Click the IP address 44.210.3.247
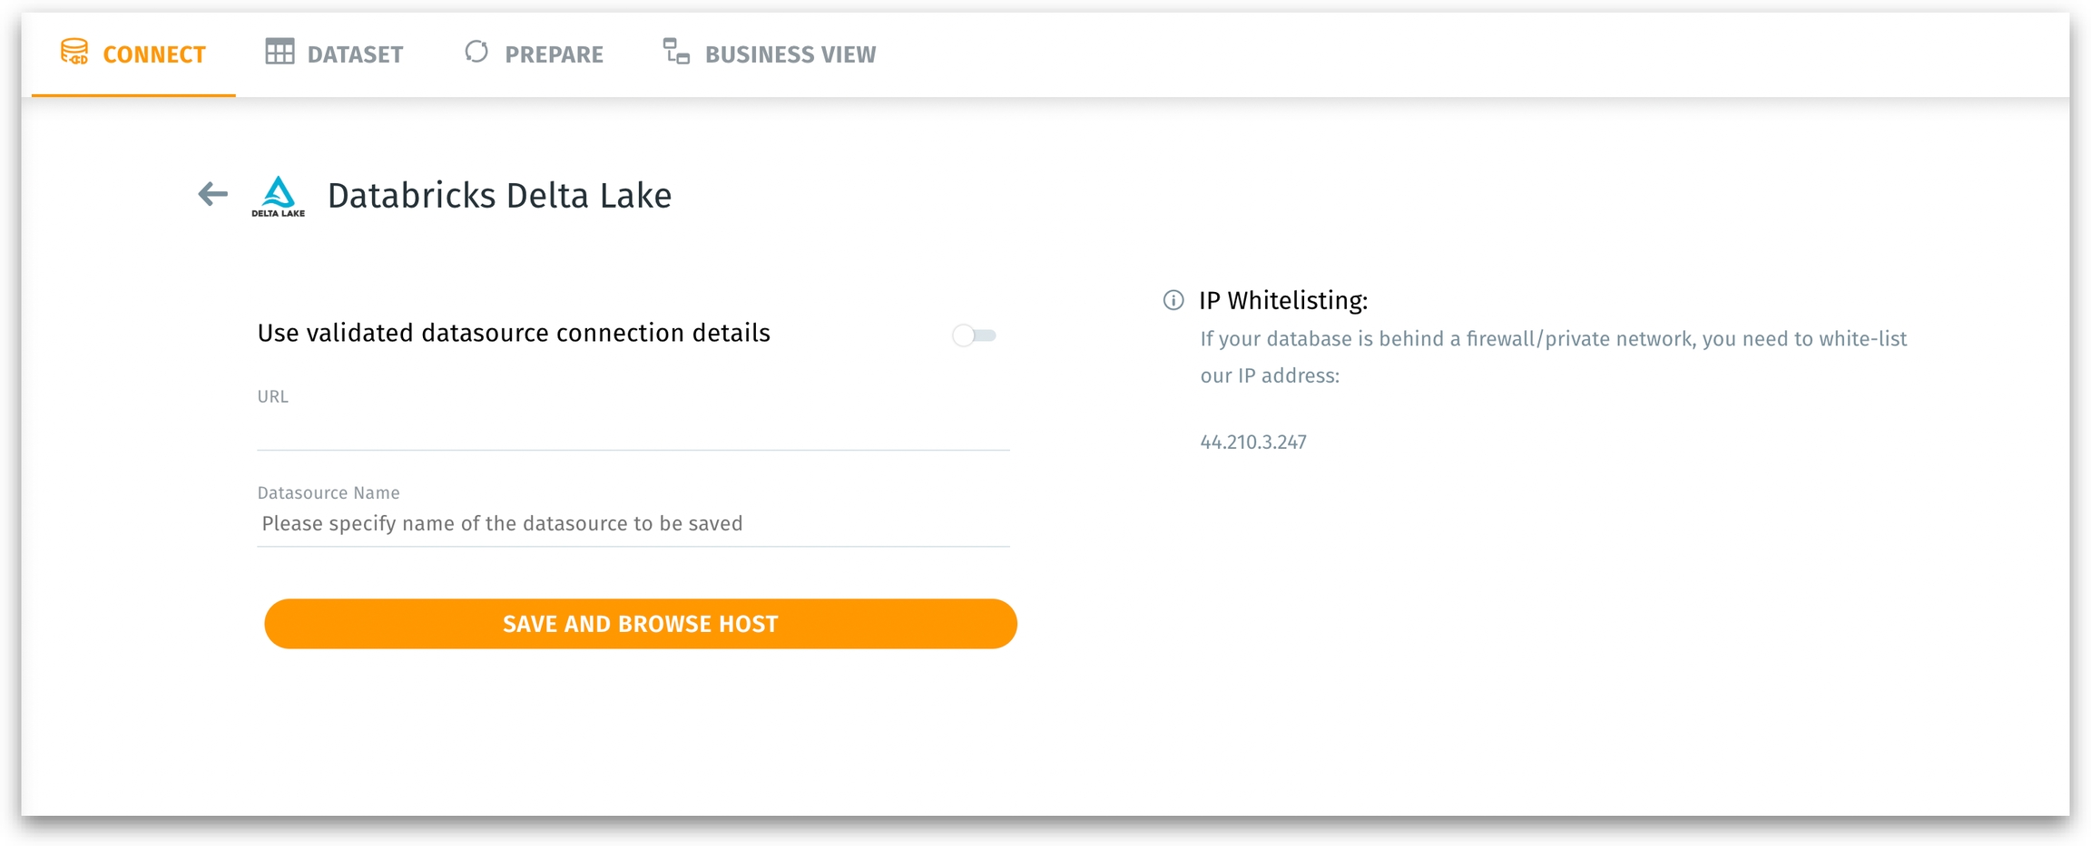Screen dimensions: 2091x846 coord(1252,442)
